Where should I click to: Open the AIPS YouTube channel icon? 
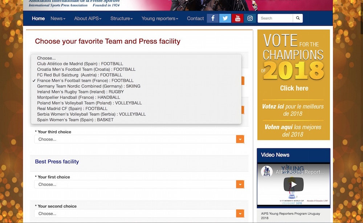coord(237,18)
